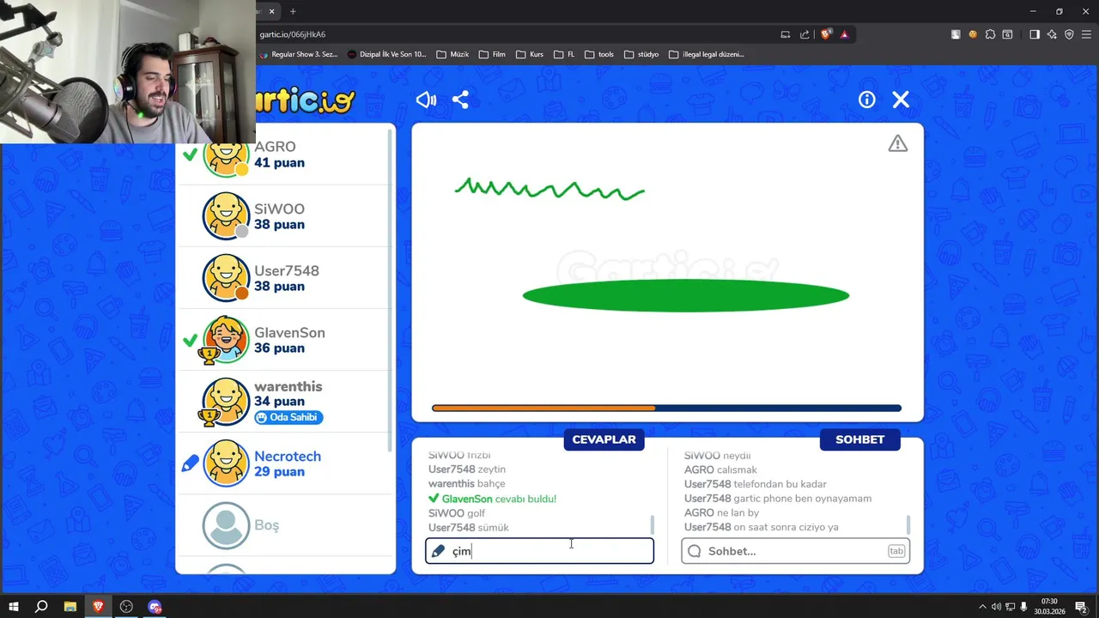Click the cookie extension icon
Screen dimensions: 1099x618
pyautogui.click(x=973, y=34)
